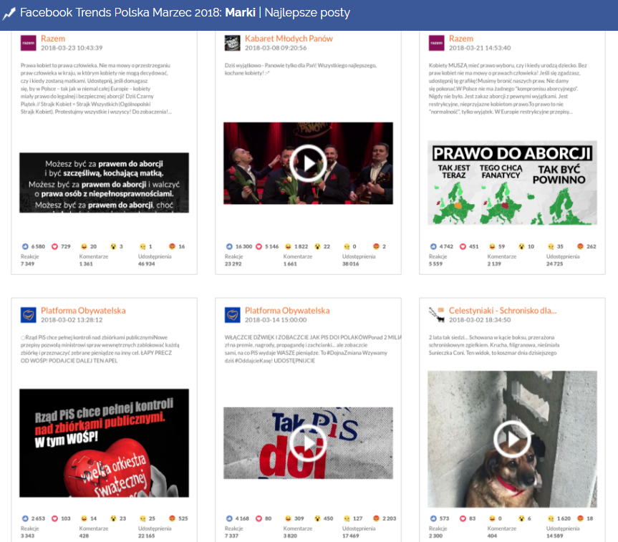Image resolution: width=618 pixels, height=542 pixels.
Task: Click haha reaction icon showing 1 822
Action: pos(289,246)
